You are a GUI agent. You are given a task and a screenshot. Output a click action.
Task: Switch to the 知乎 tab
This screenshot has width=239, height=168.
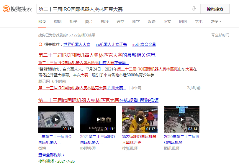click(73, 21)
